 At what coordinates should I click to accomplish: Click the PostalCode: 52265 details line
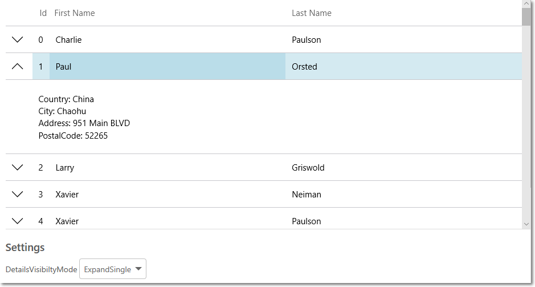(x=73, y=136)
